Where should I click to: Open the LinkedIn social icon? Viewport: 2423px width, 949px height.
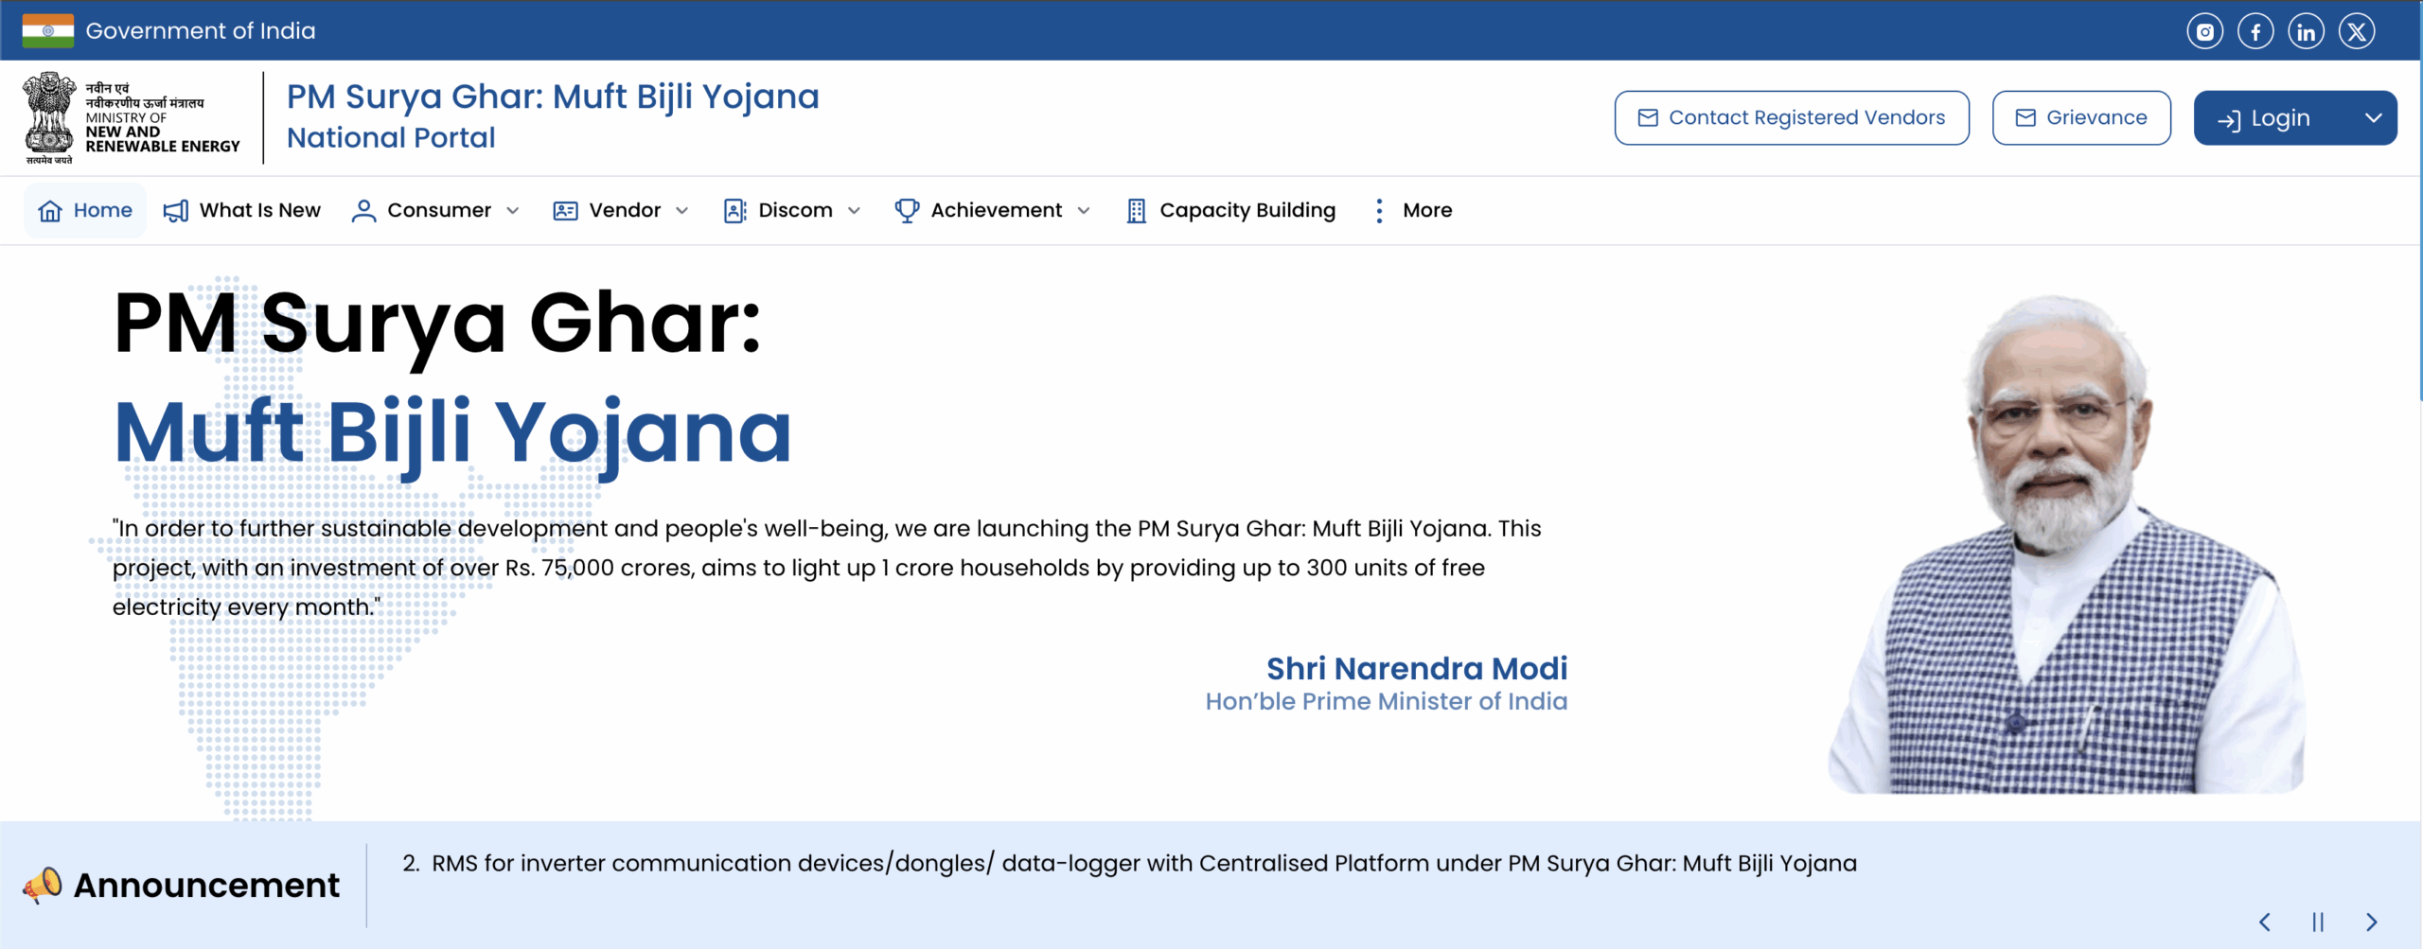(2306, 32)
